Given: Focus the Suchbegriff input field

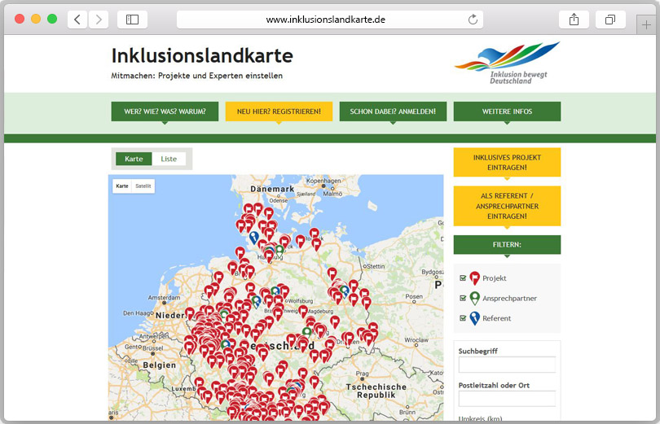Looking at the screenshot, I should point(507,365).
